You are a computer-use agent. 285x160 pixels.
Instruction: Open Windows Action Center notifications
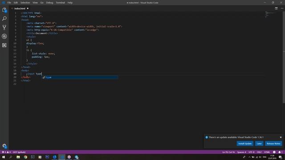pyautogui.click(x=281, y=157)
